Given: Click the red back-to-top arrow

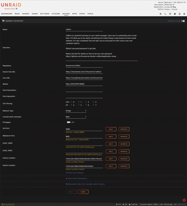Looking at the screenshot, I should coord(184,200).
